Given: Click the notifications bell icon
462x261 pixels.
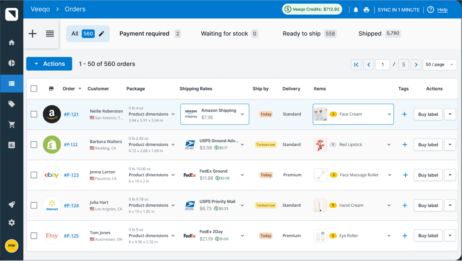Looking at the screenshot, I should [355, 10].
